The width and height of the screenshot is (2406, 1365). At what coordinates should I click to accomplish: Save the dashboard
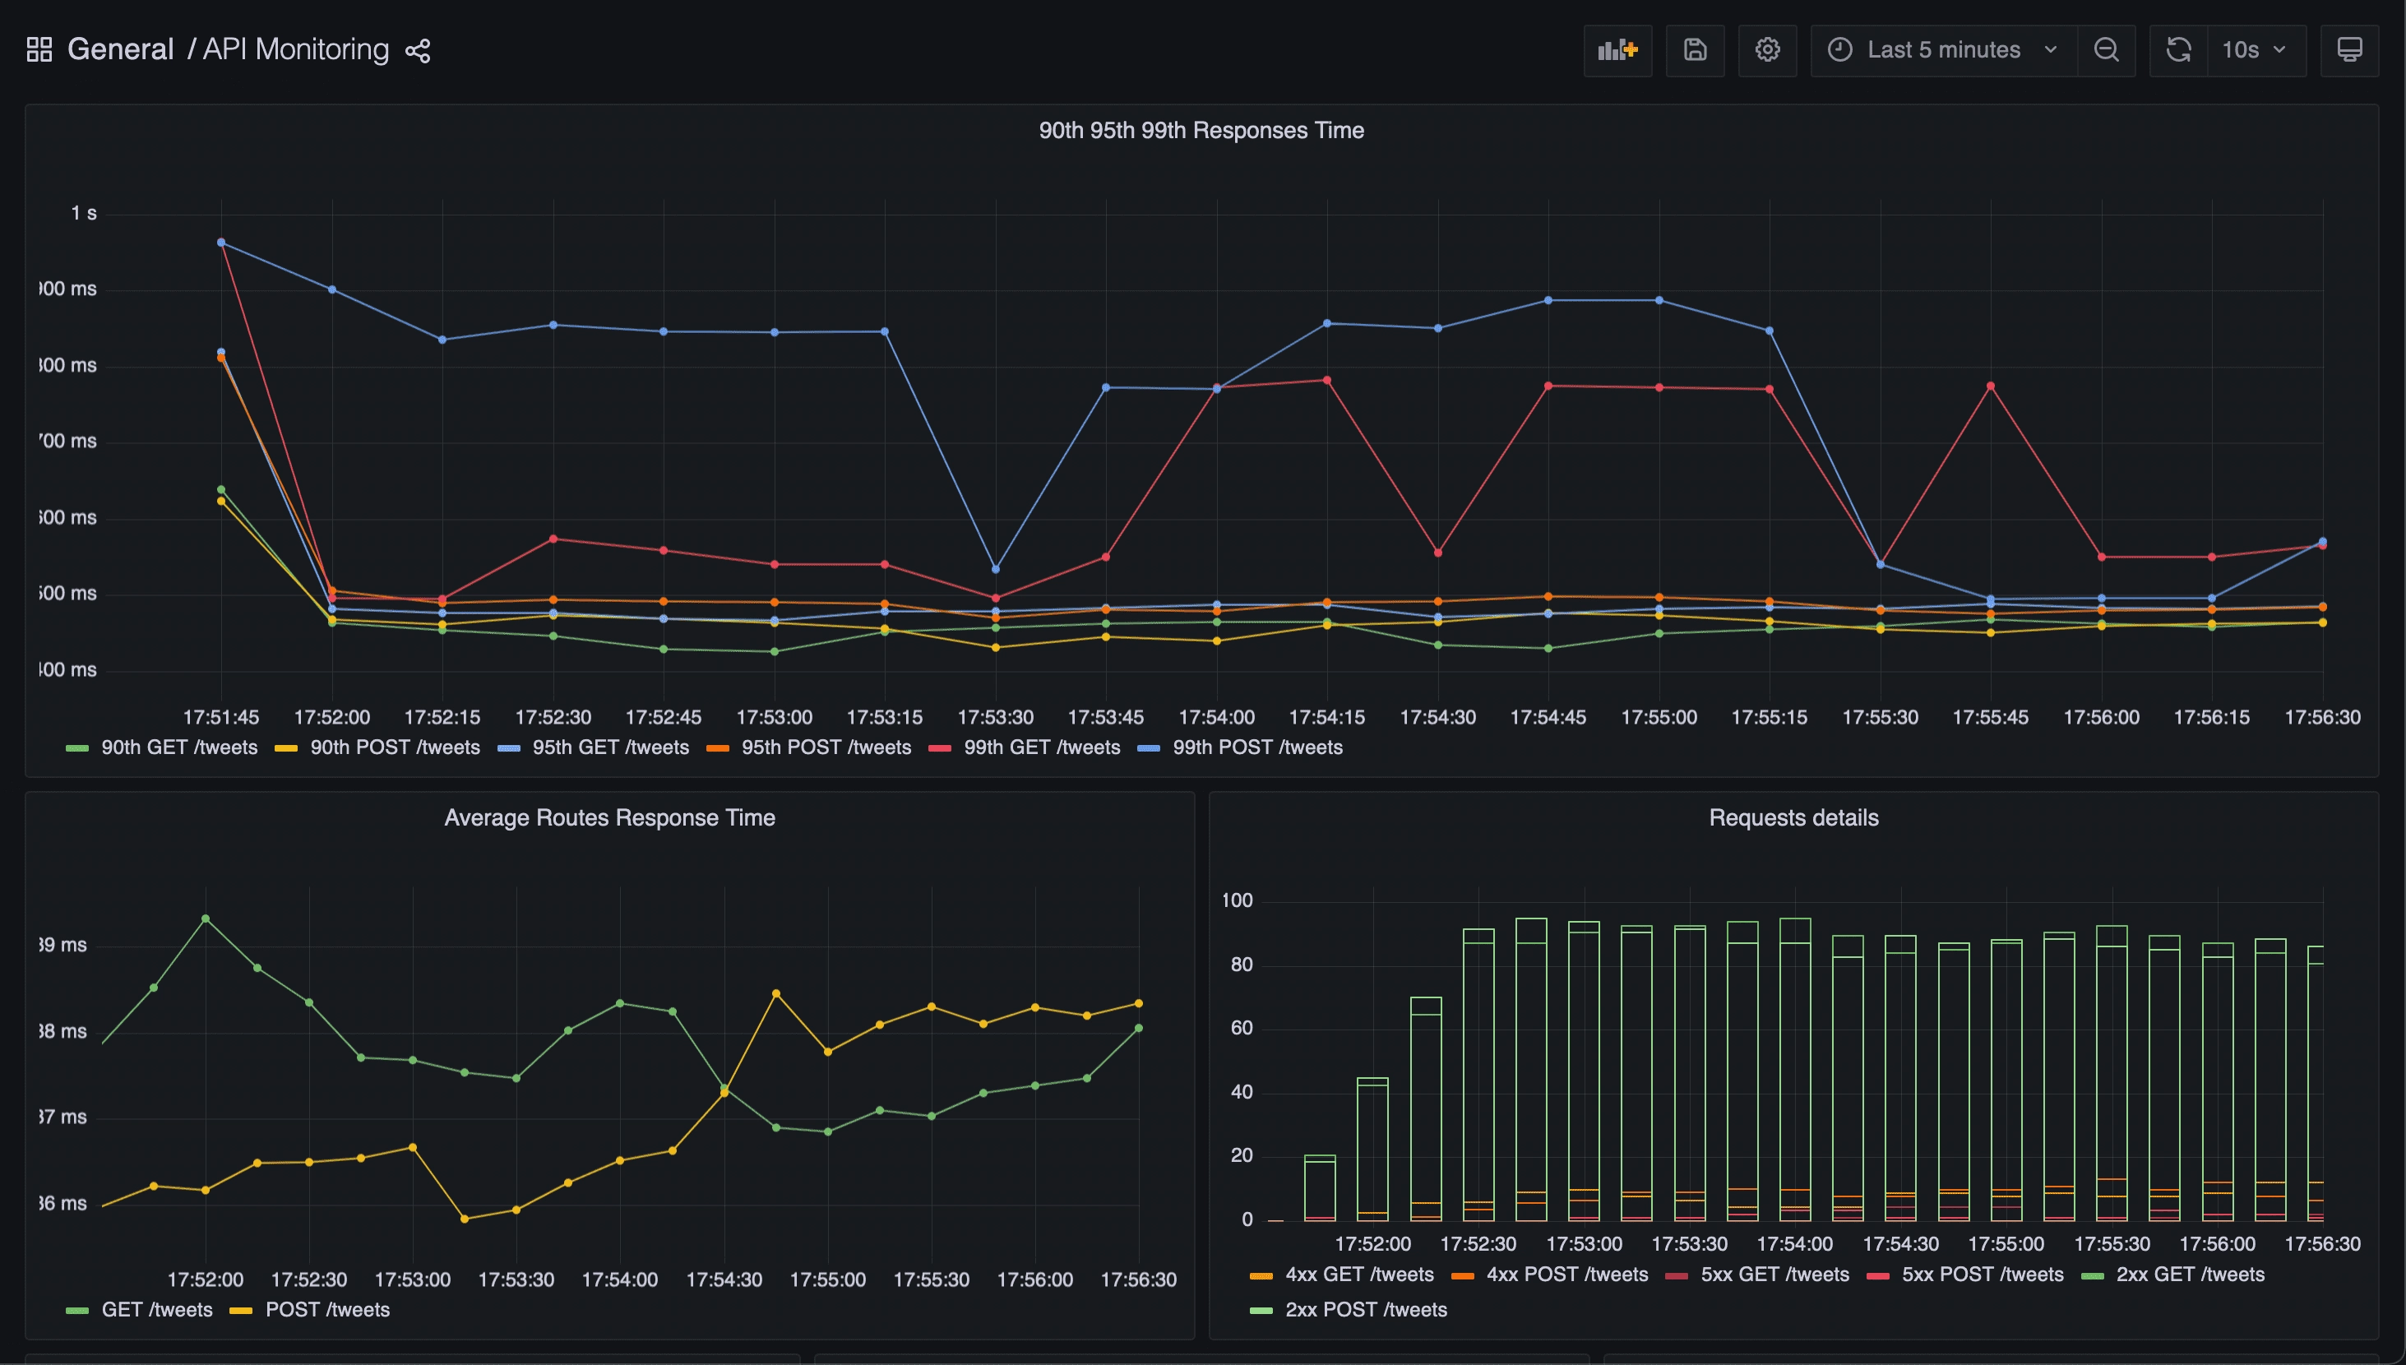point(1695,51)
